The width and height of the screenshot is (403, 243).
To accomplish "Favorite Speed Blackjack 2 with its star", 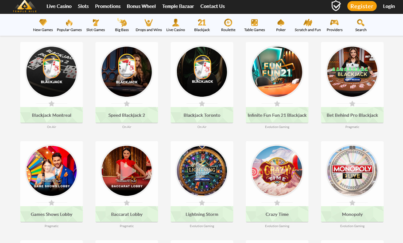I will 127,103.
